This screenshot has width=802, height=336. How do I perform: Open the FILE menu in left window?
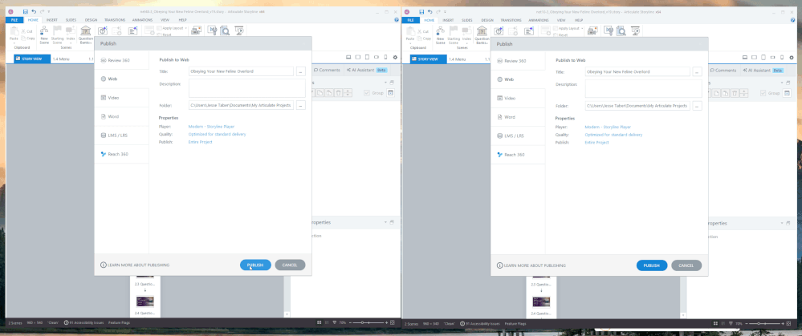point(14,20)
